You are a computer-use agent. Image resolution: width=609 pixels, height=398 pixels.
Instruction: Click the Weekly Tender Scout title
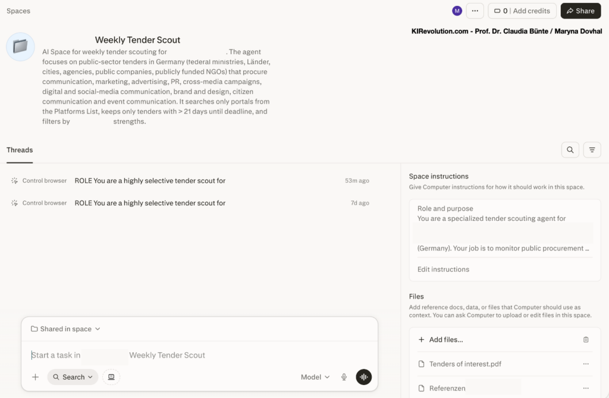(137, 40)
